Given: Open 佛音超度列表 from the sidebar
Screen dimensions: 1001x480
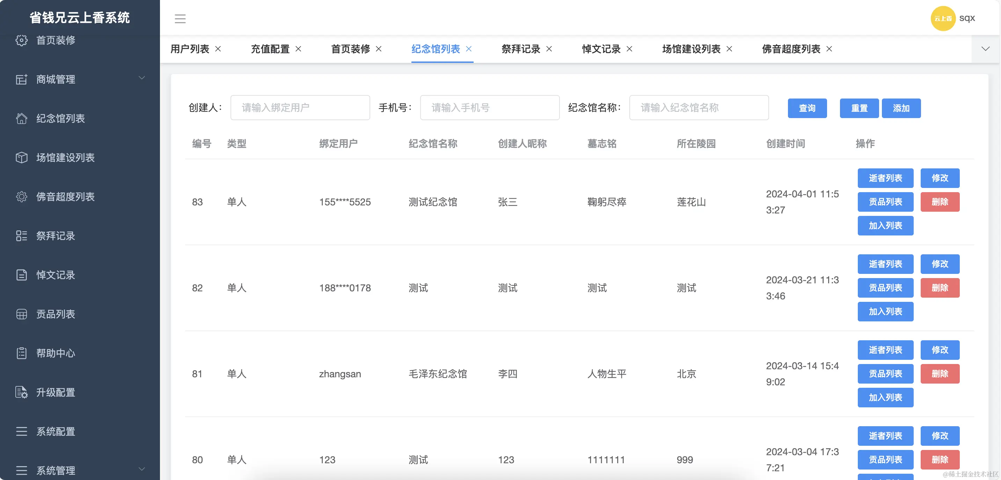Looking at the screenshot, I should tap(65, 197).
